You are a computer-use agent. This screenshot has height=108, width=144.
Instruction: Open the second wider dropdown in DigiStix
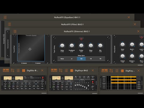point(34,78)
